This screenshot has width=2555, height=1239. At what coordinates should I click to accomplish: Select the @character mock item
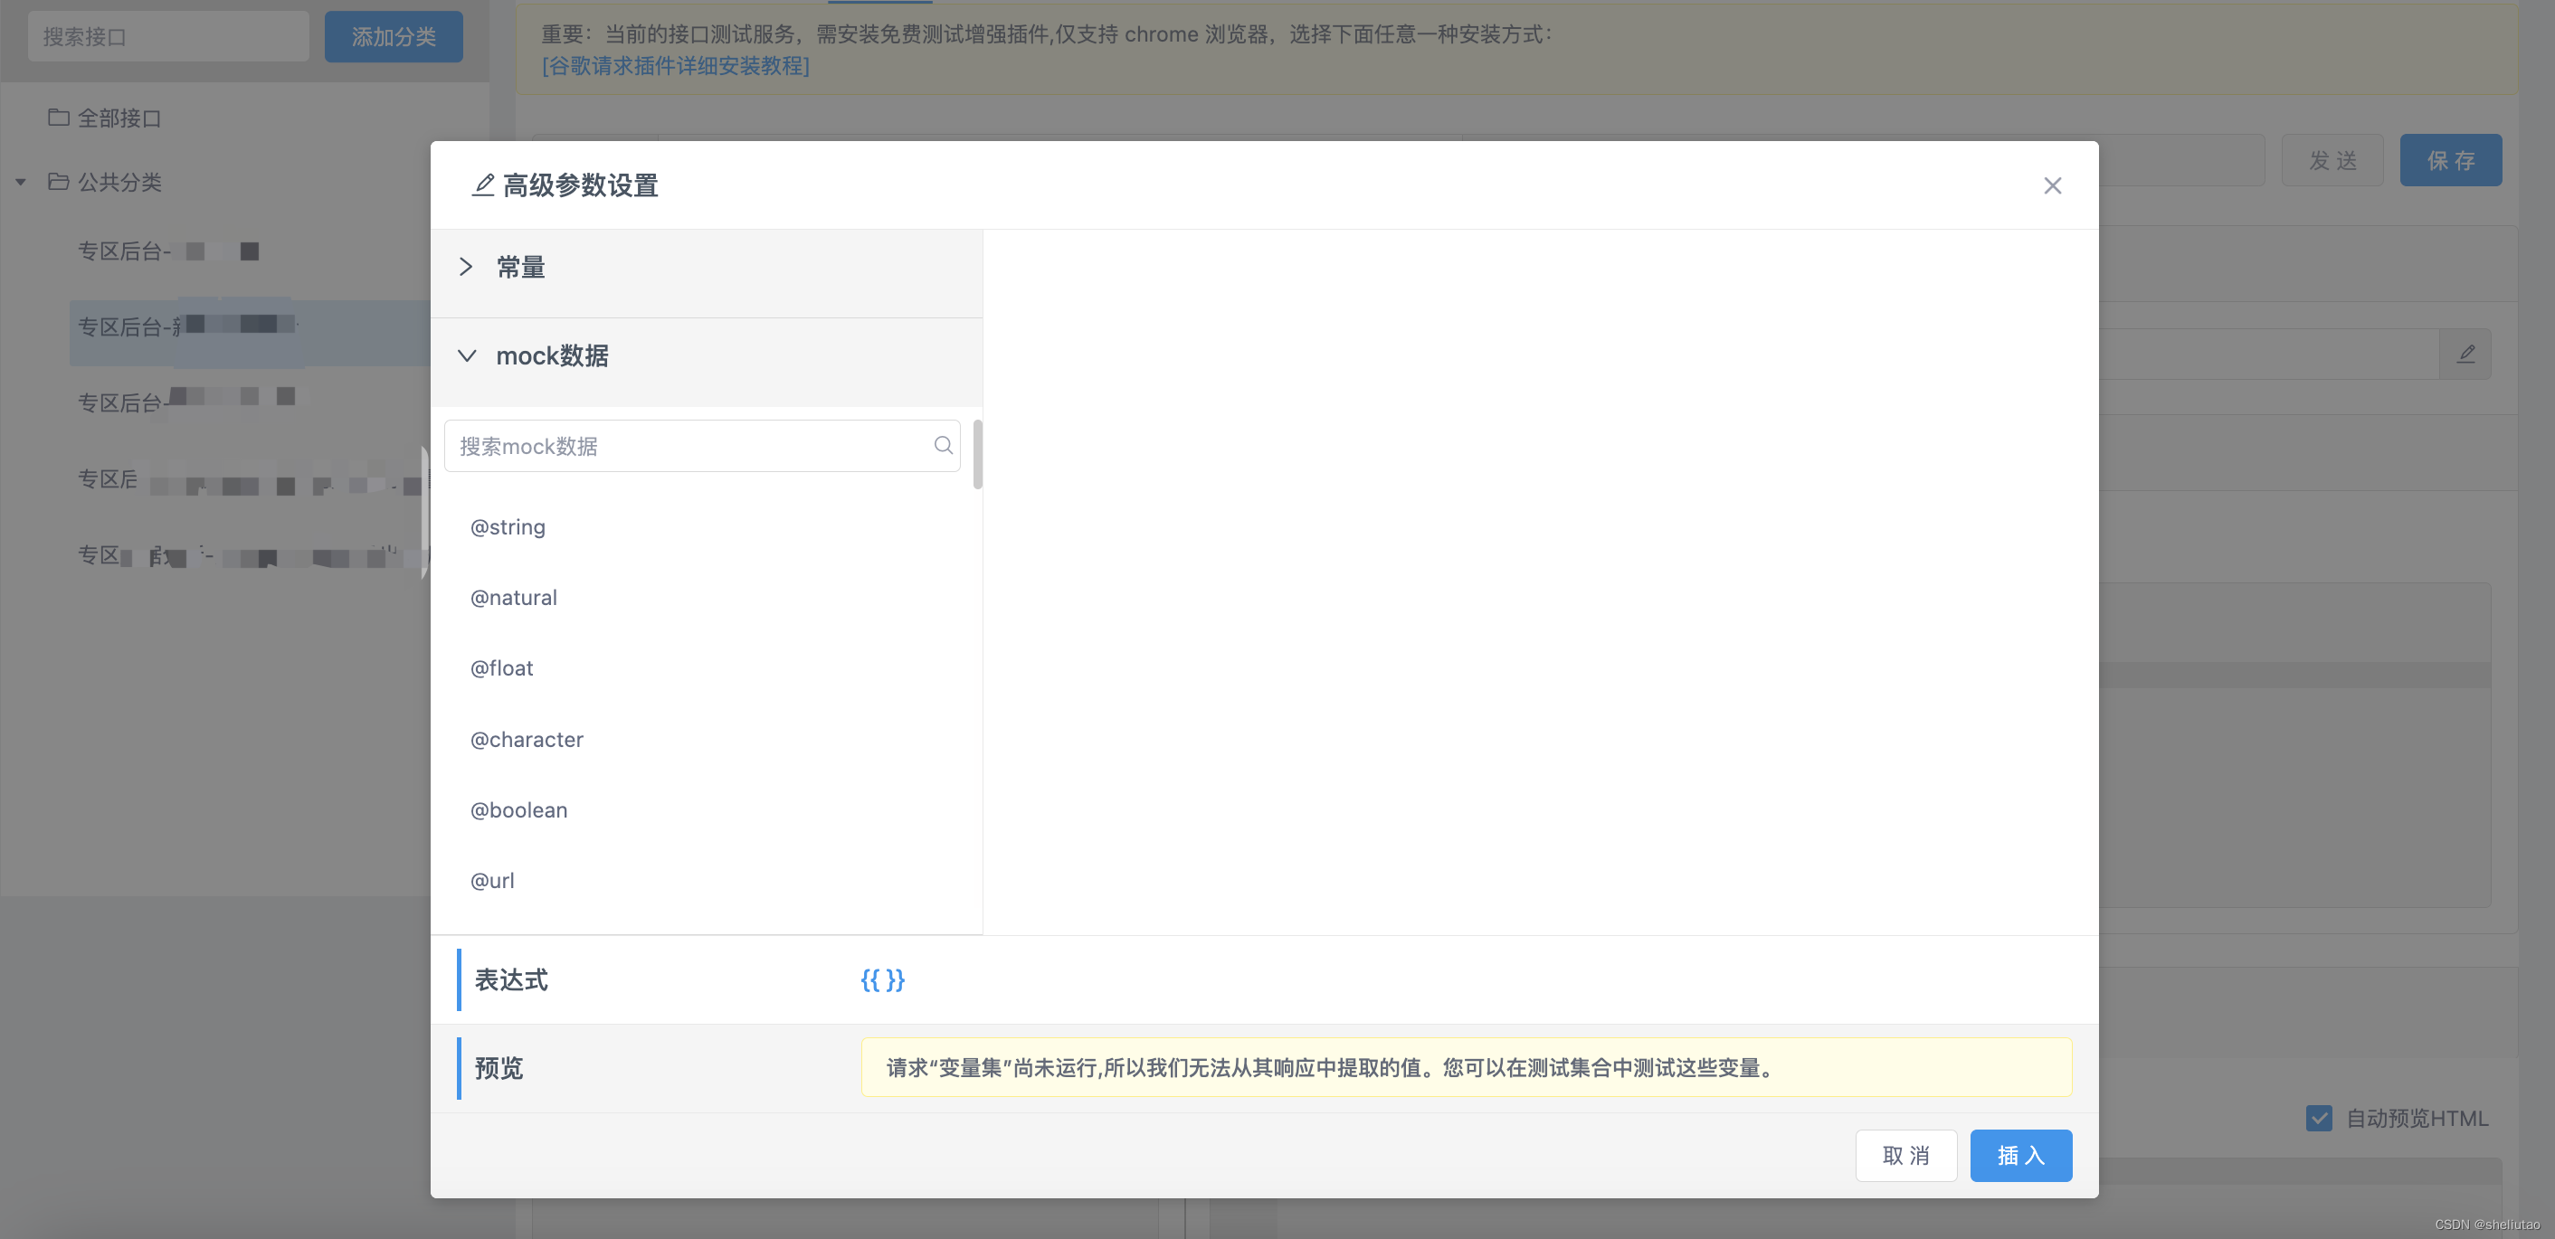527,740
